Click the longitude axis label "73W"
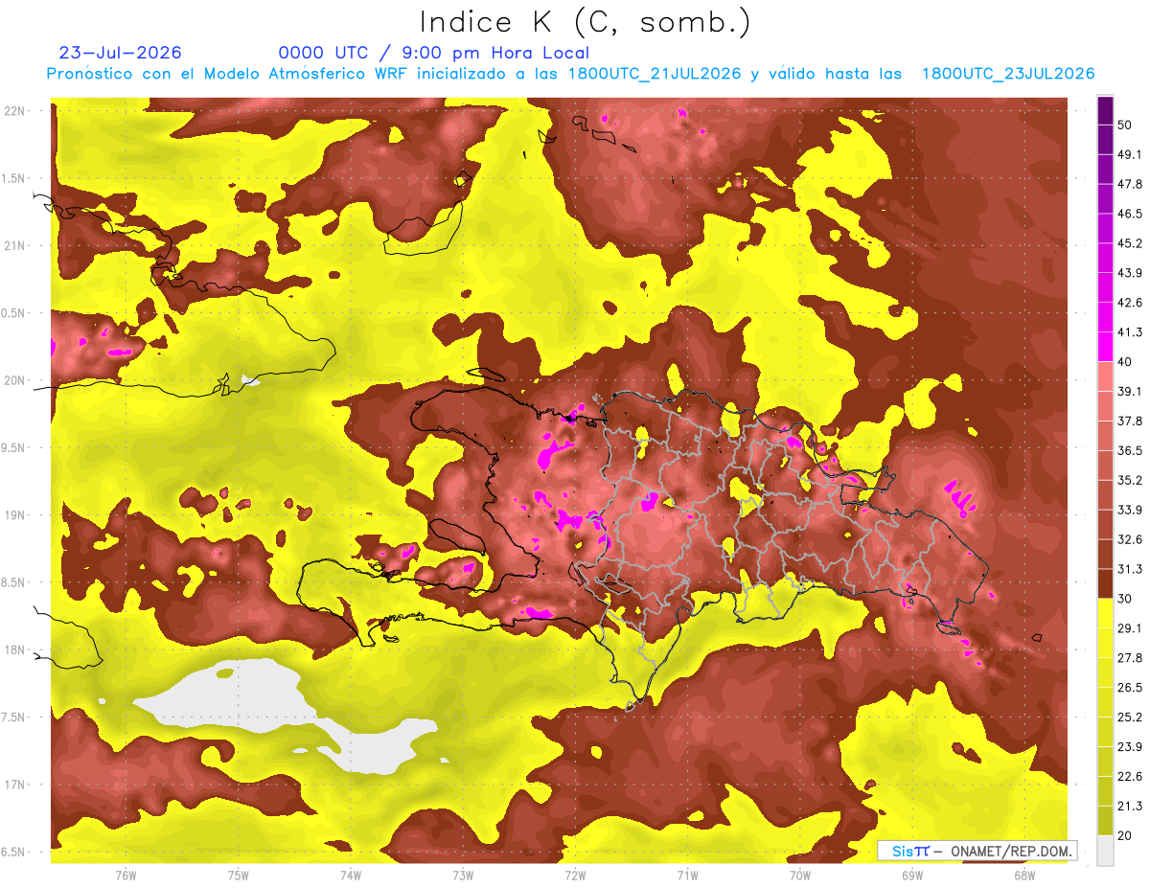1150x888 pixels. click(x=463, y=875)
